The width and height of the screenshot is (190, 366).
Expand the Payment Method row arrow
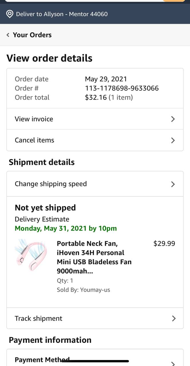pyautogui.click(x=173, y=363)
